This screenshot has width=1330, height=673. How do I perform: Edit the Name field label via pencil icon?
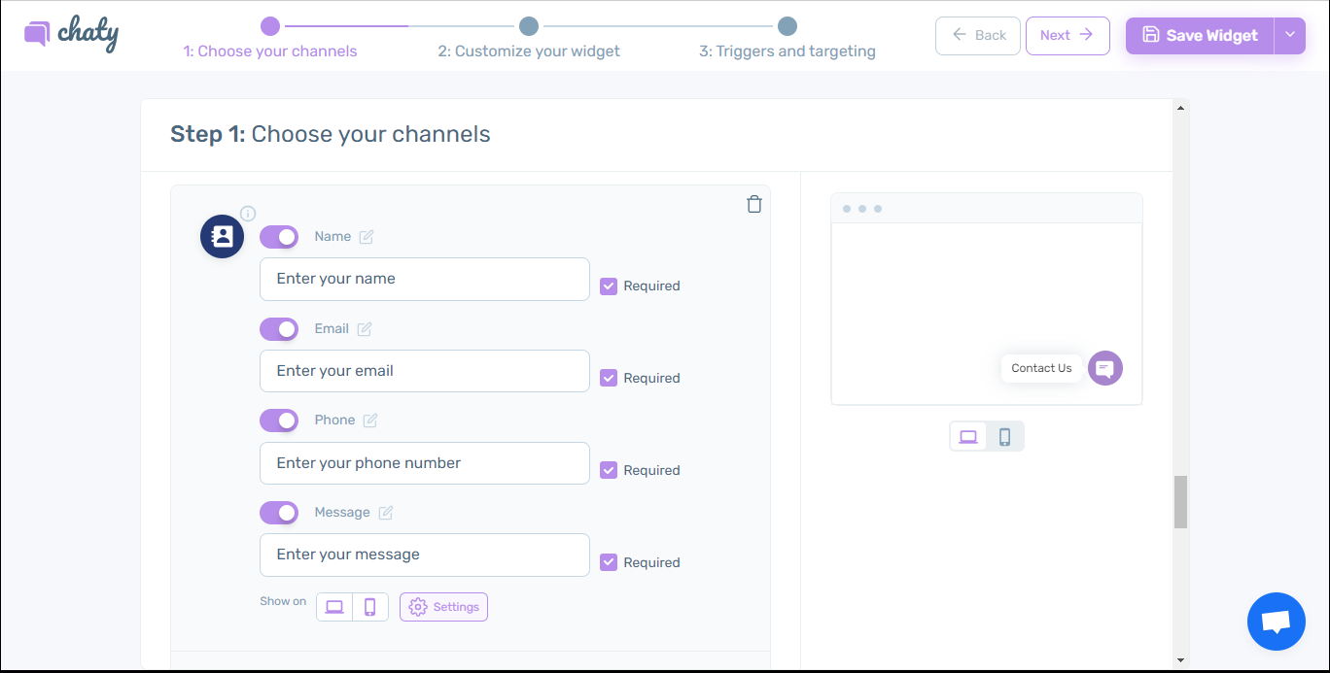tap(367, 236)
